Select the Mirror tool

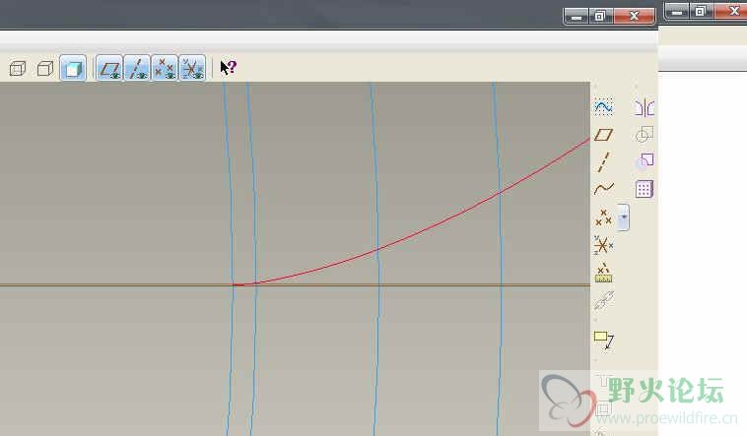pyautogui.click(x=645, y=107)
